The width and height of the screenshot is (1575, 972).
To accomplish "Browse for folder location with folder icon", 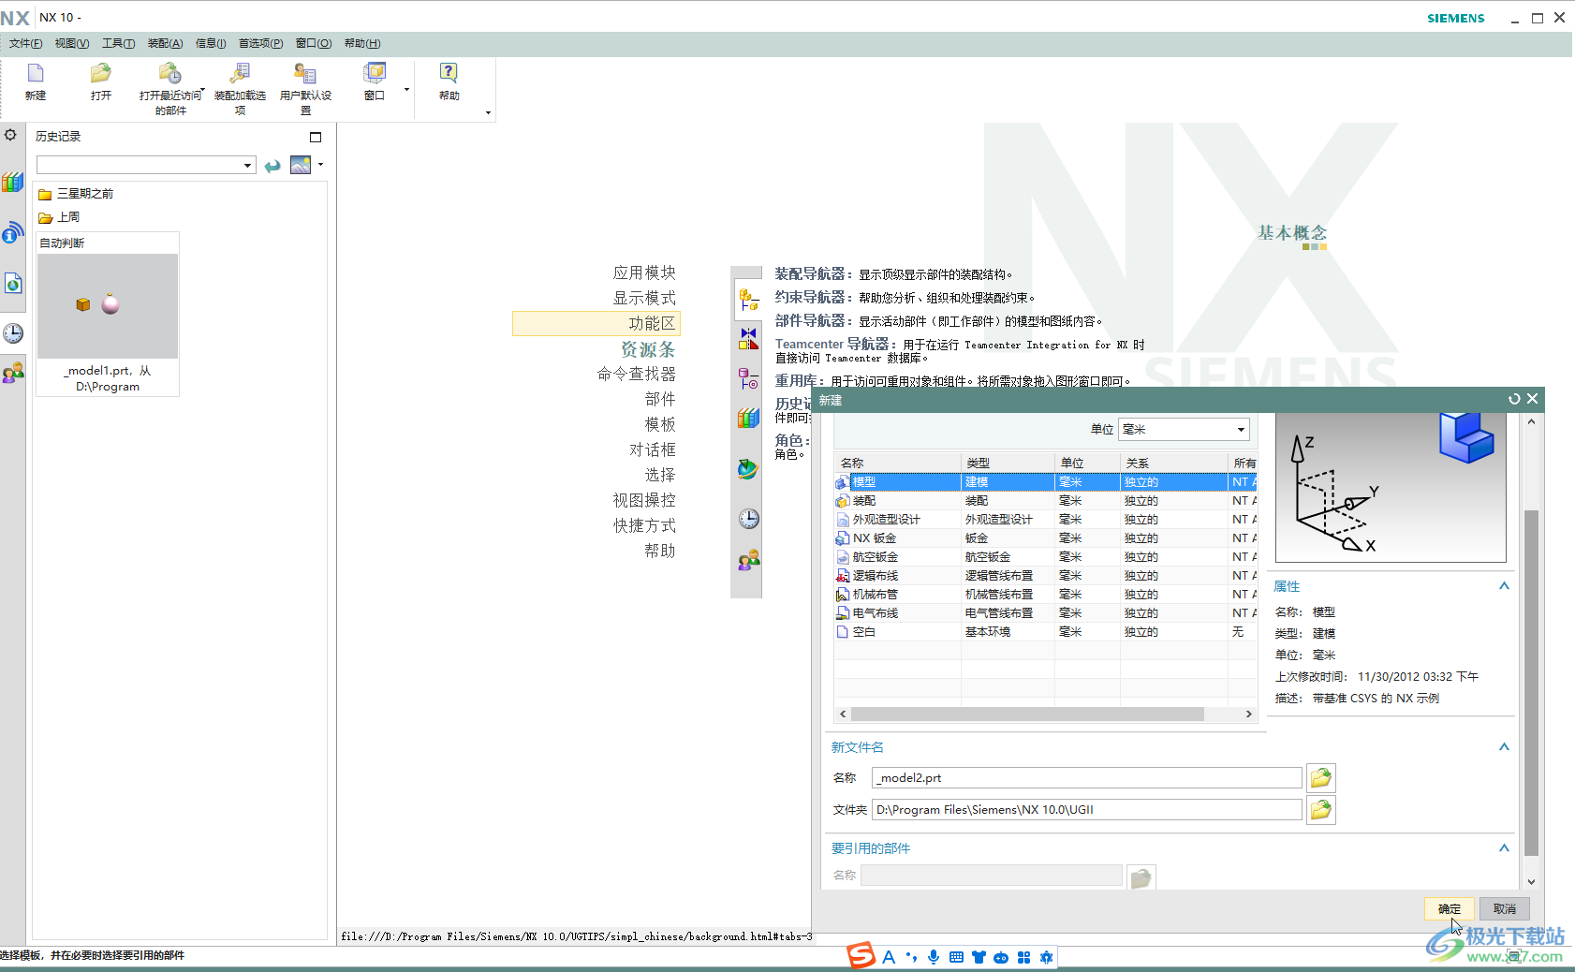I will tap(1320, 809).
